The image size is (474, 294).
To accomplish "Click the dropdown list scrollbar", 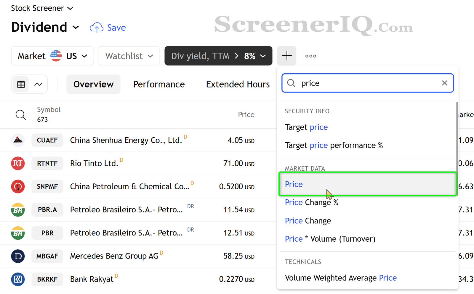I will (457, 148).
